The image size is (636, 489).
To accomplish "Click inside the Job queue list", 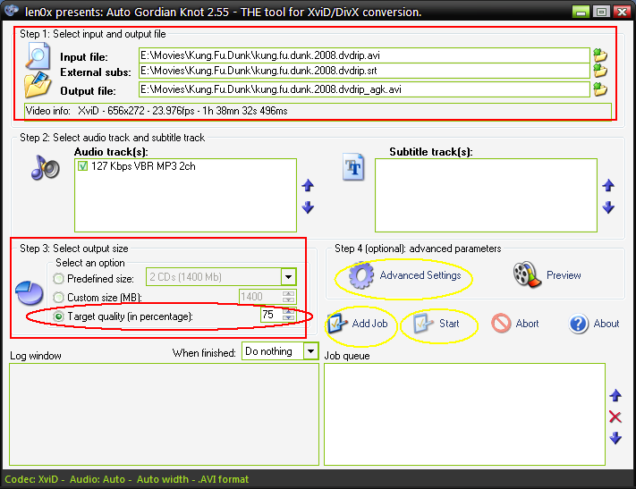I will coord(464,415).
